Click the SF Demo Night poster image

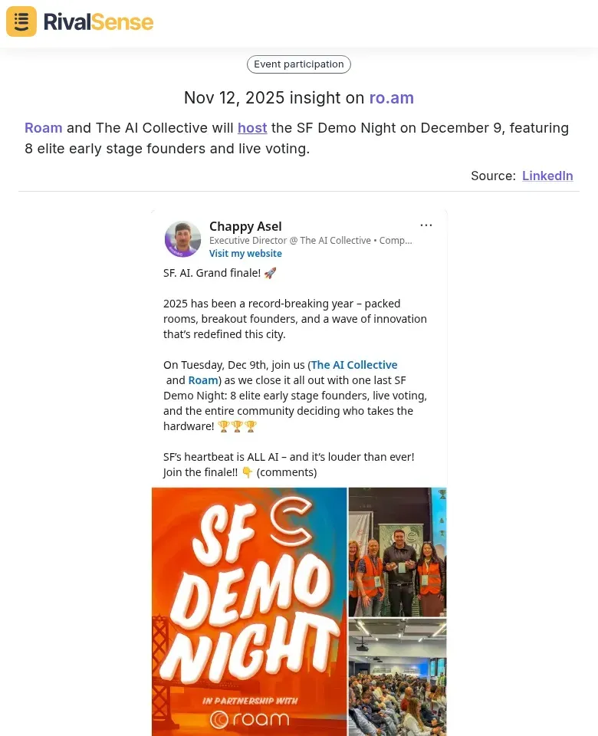point(249,606)
